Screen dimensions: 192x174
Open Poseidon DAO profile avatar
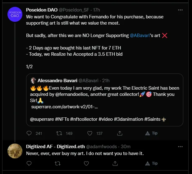[15, 14]
